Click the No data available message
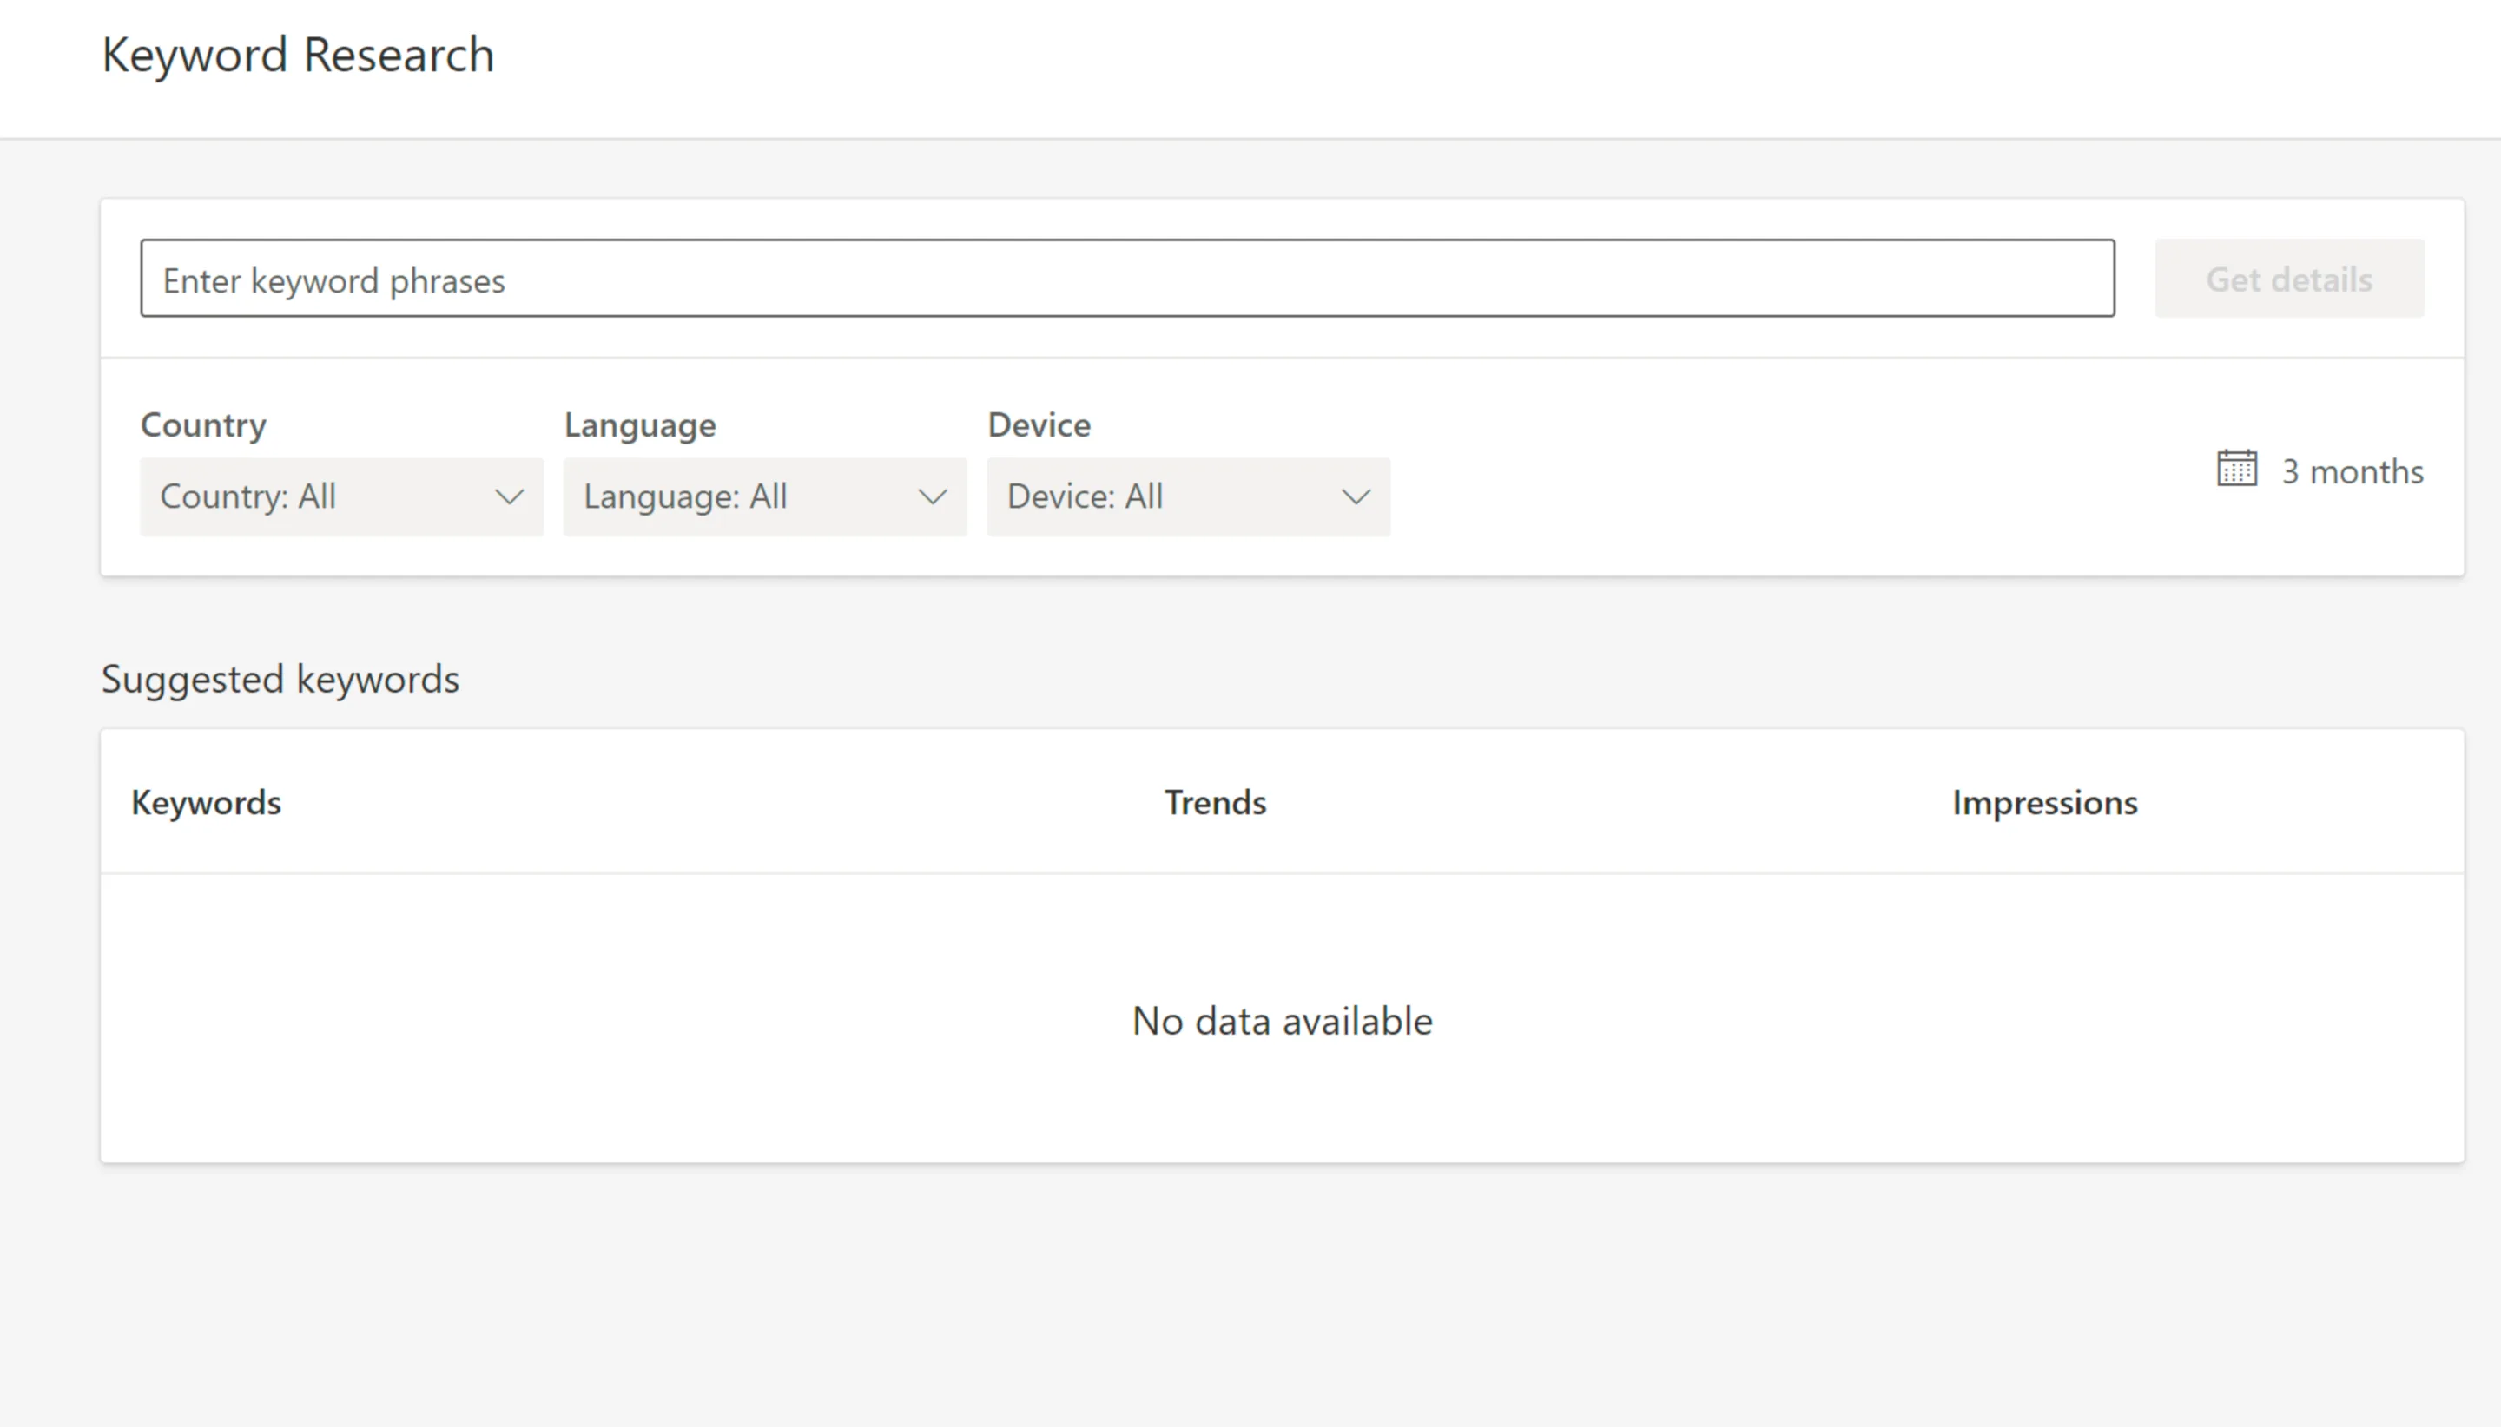This screenshot has height=1427, width=2501. 1282,1022
